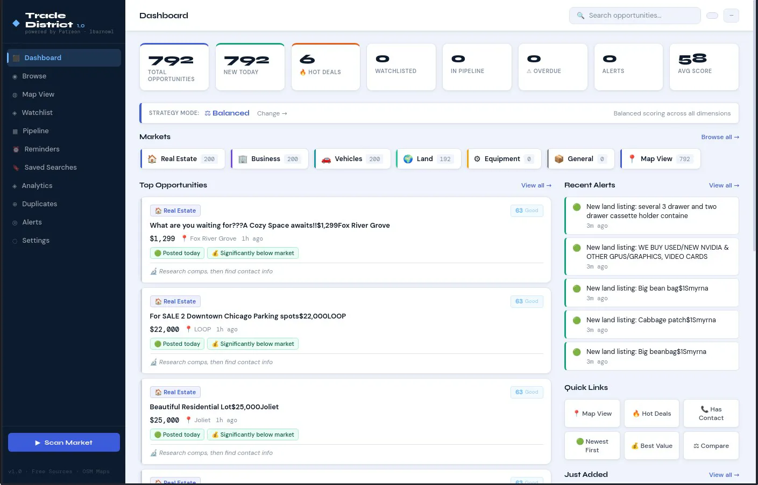Click the Equipment gear icon
Screen dimensions: 758x485
click(477, 159)
